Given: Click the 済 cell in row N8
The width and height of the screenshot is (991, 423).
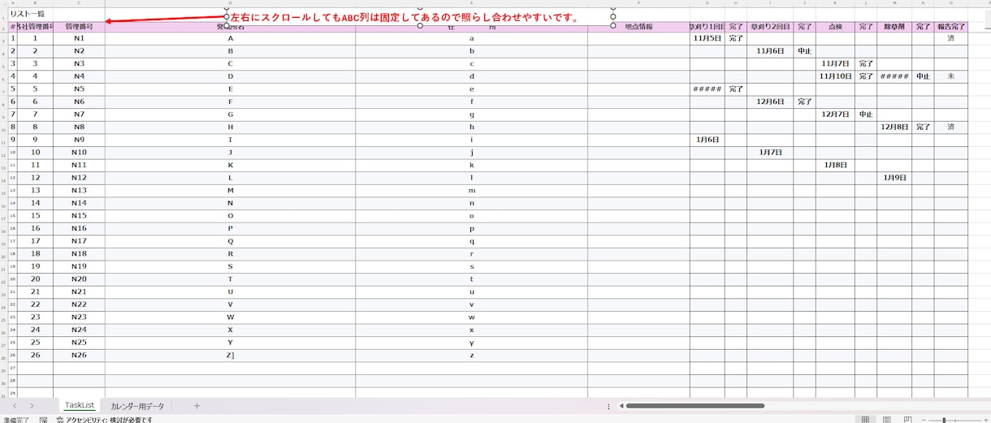Looking at the screenshot, I should click(x=951, y=127).
